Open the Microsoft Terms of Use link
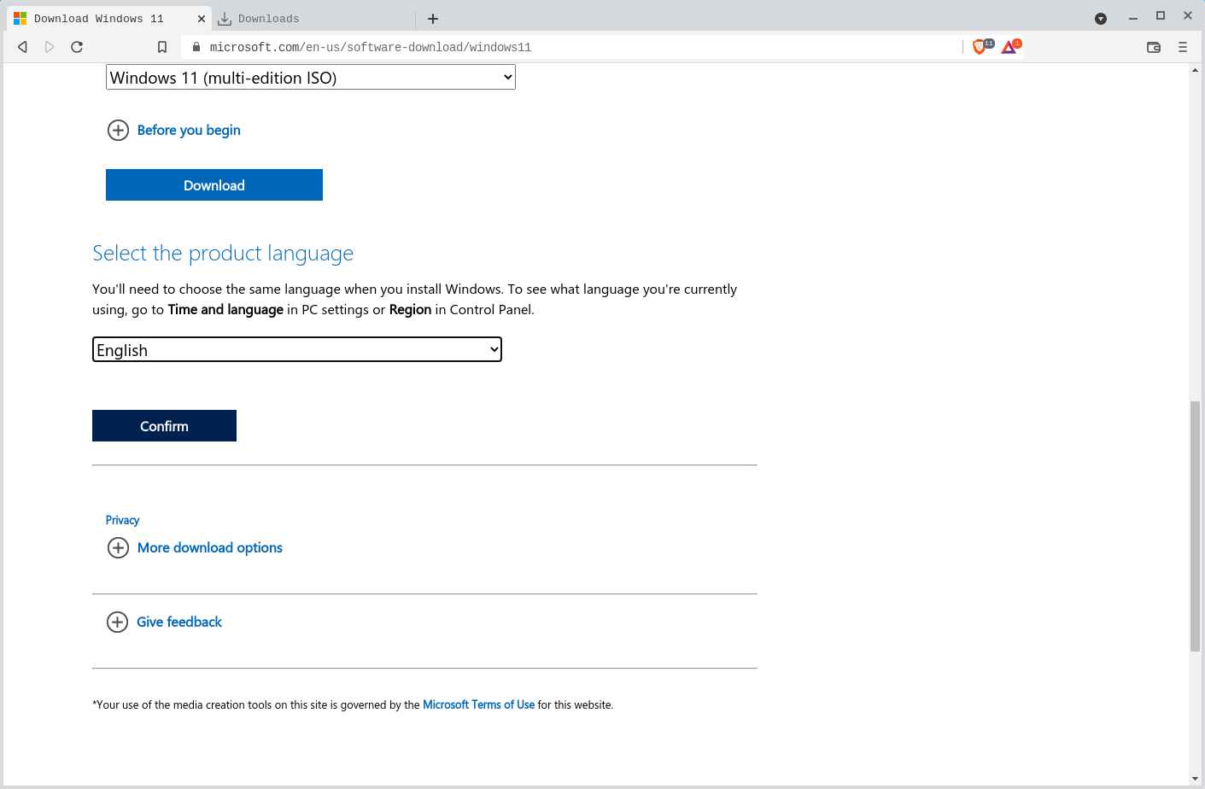 (478, 704)
